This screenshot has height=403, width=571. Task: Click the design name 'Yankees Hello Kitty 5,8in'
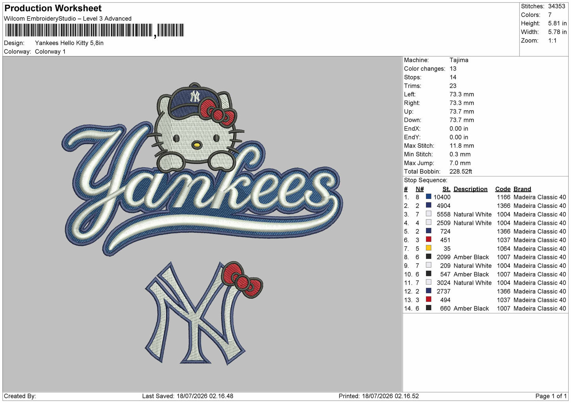click(69, 43)
